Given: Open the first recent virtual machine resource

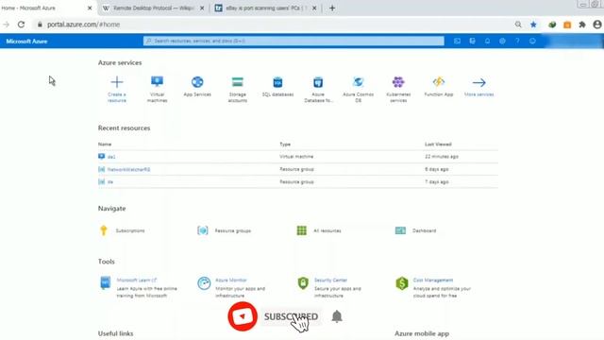Looking at the screenshot, I should (111, 157).
